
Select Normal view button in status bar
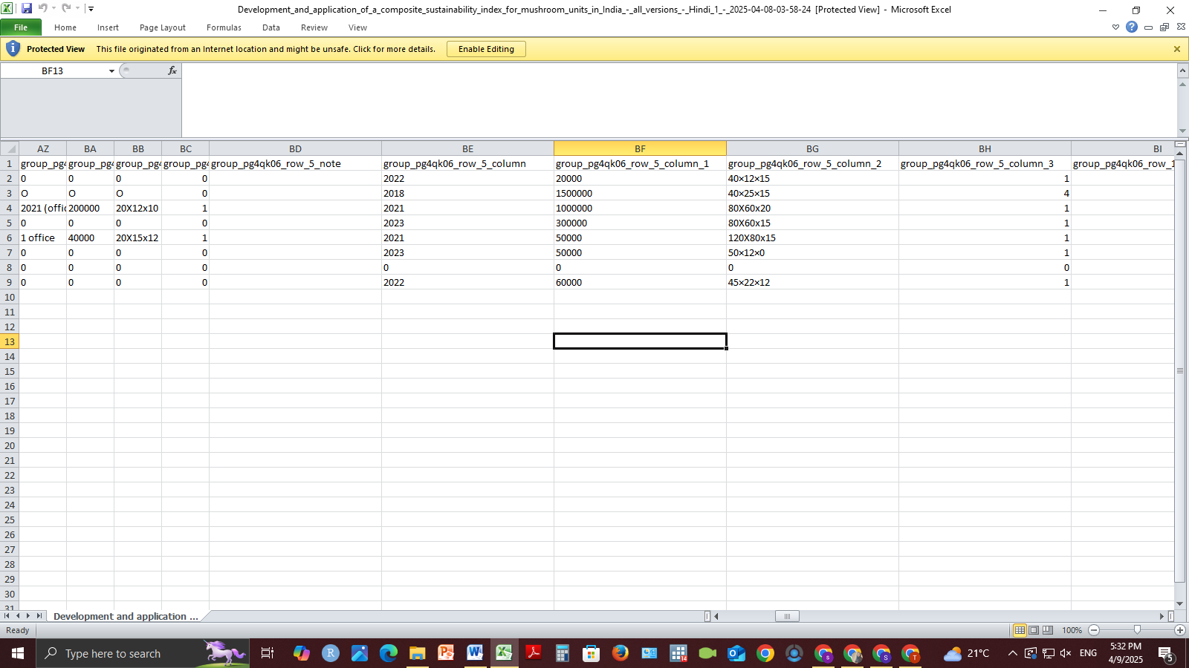[x=1020, y=630]
